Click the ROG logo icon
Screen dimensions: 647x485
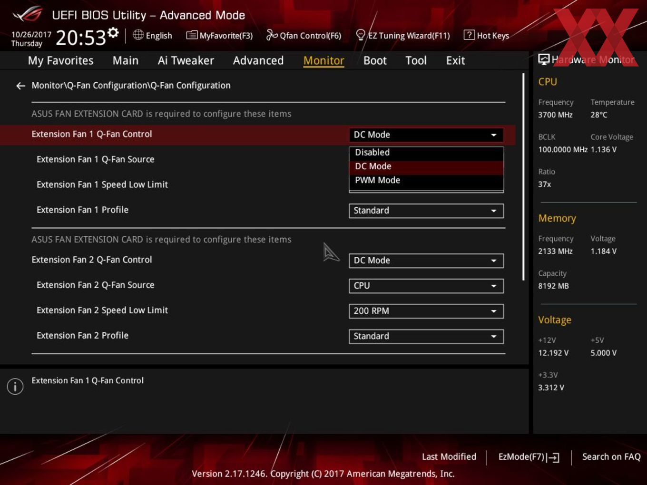click(27, 14)
